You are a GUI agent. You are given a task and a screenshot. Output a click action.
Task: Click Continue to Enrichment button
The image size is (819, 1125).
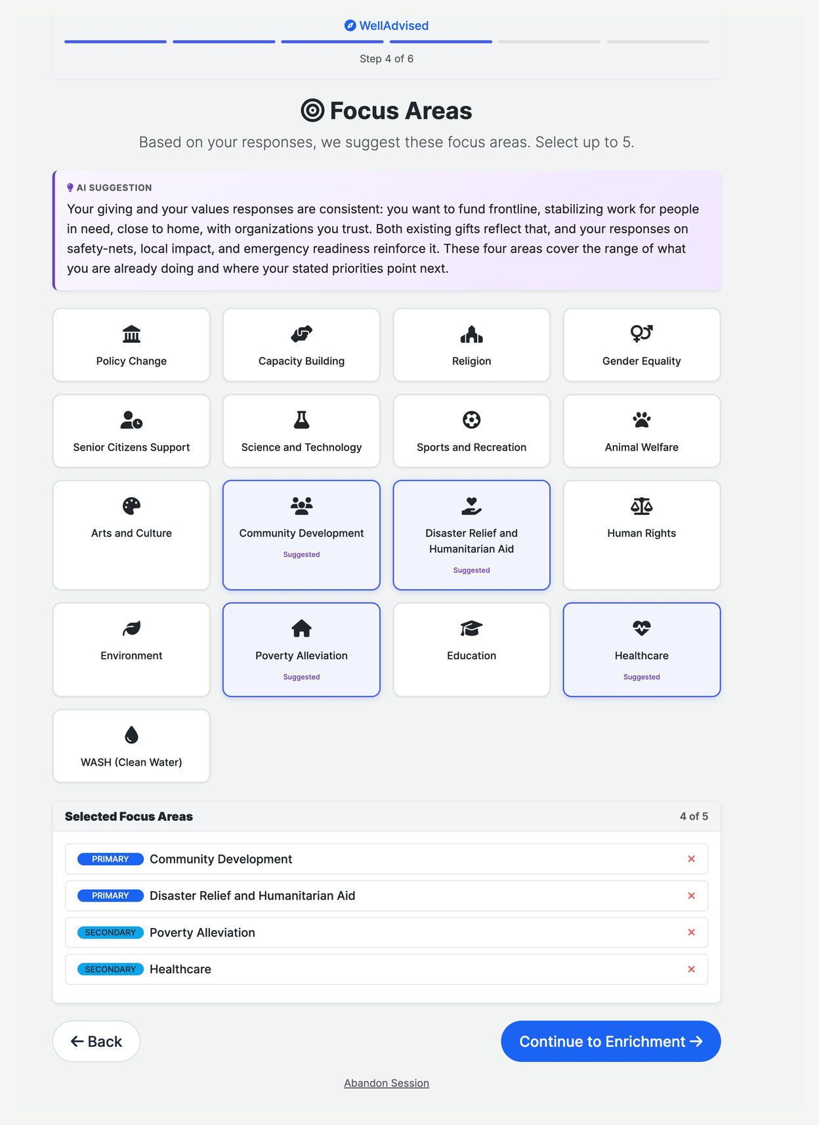610,1041
